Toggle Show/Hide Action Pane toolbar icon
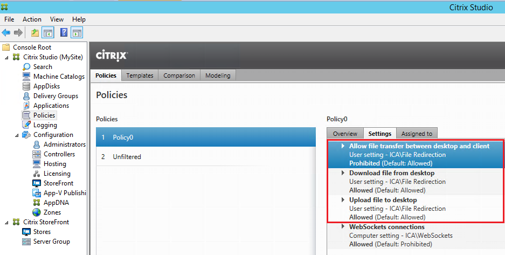Screen dimensions: 505x255 click(x=77, y=32)
